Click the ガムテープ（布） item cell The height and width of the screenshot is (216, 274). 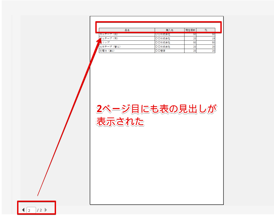pos(127,38)
